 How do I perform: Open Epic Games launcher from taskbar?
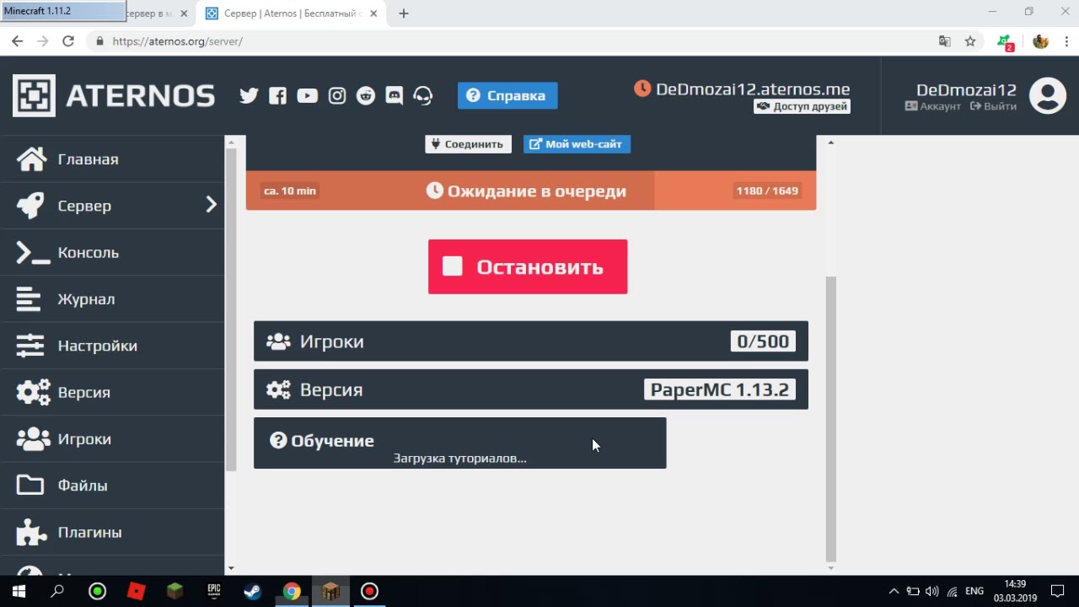(x=214, y=591)
